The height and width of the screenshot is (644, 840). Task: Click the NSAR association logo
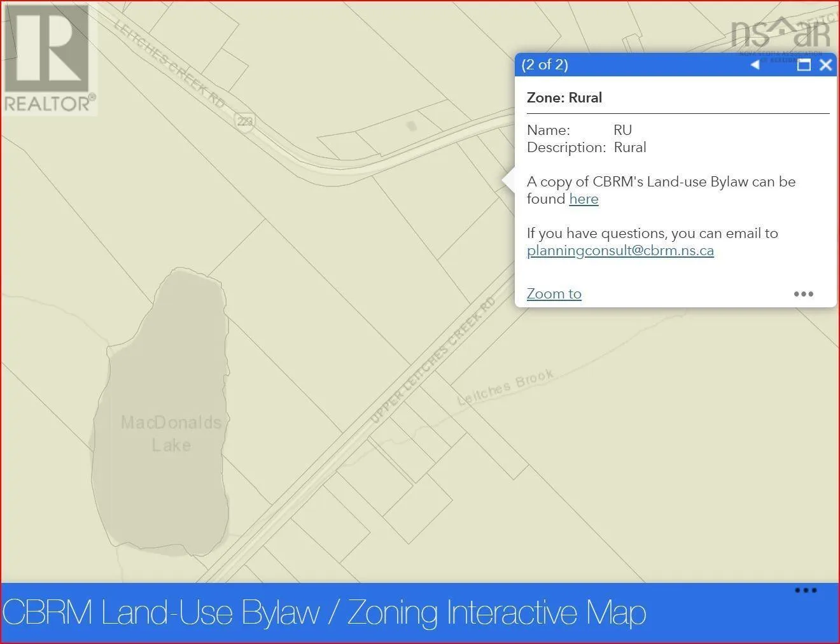[780, 38]
